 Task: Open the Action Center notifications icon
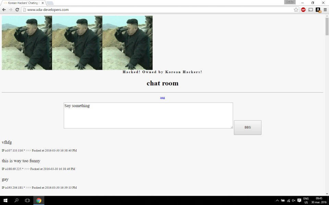(299, 201)
